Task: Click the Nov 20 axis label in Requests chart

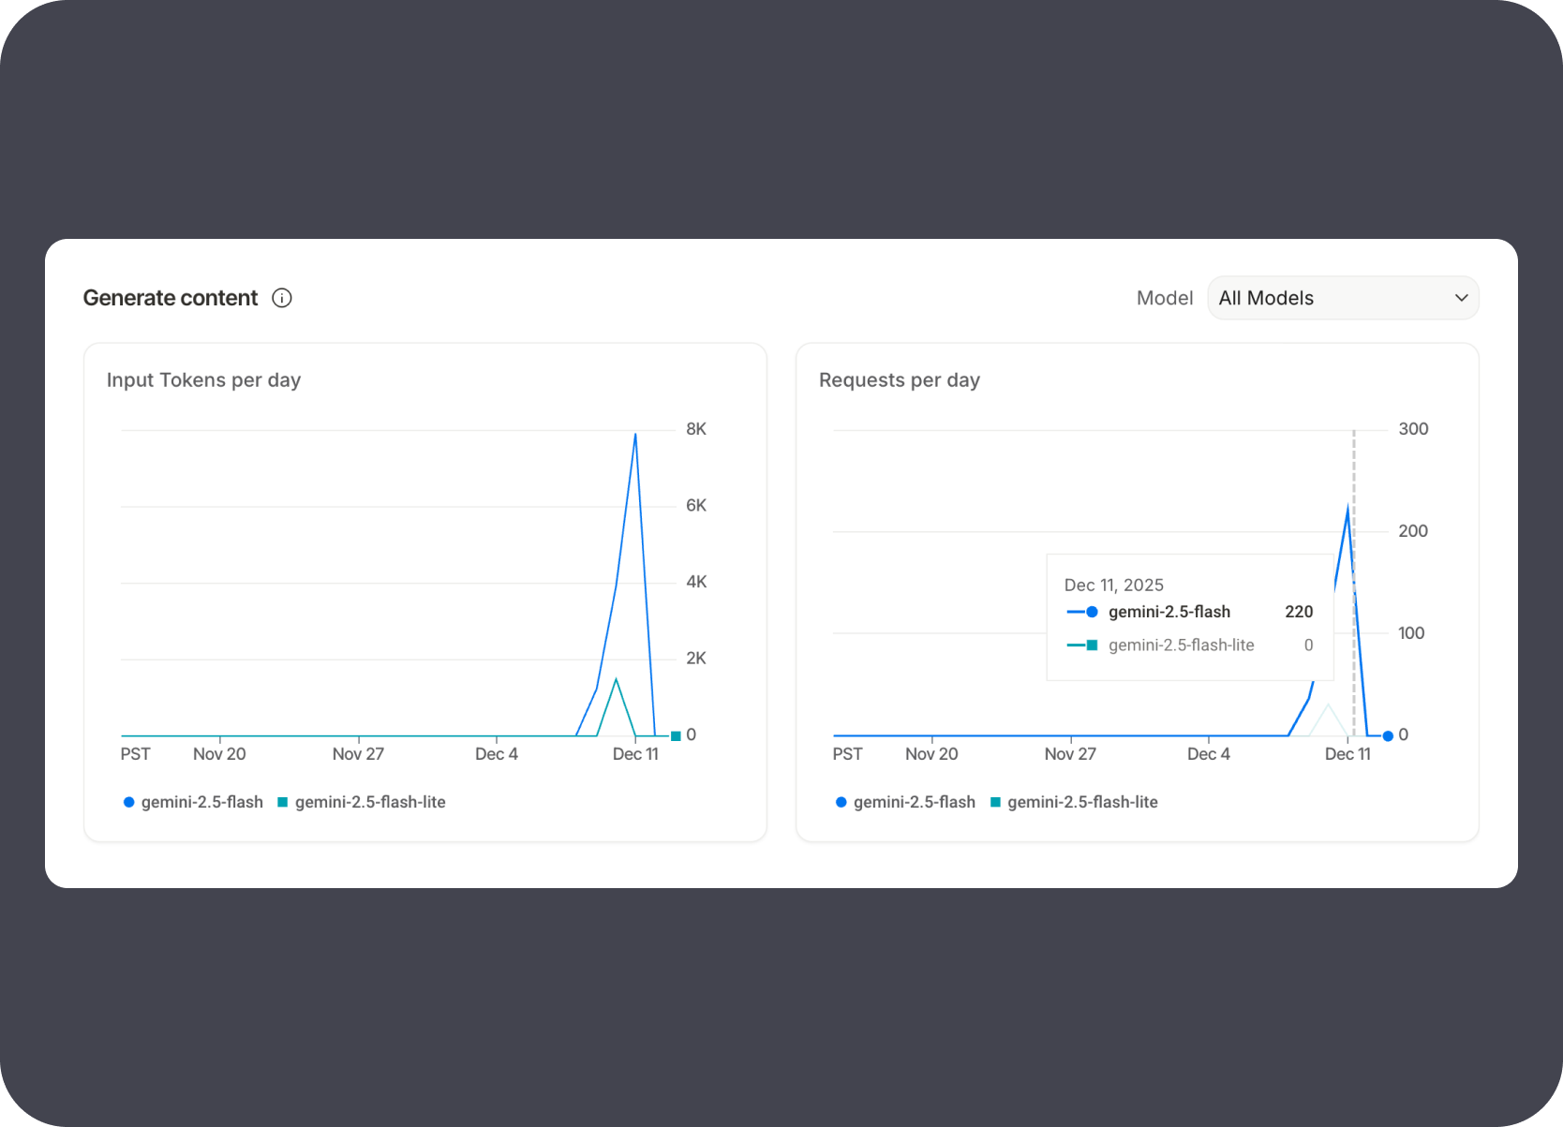Action: (x=931, y=754)
